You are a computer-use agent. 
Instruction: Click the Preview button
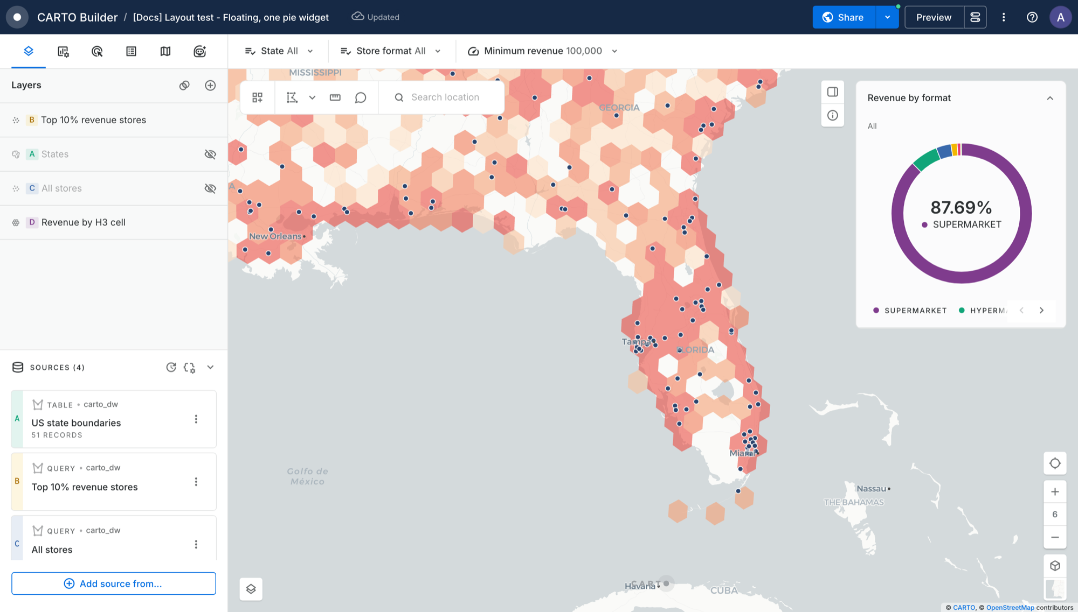(934, 17)
